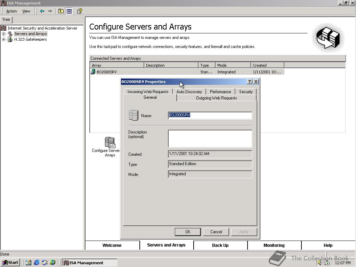Image resolution: width=356 pixels, height=267 pixels.
Task: Open the Help taskpad tab
Action: pos(328,245)
